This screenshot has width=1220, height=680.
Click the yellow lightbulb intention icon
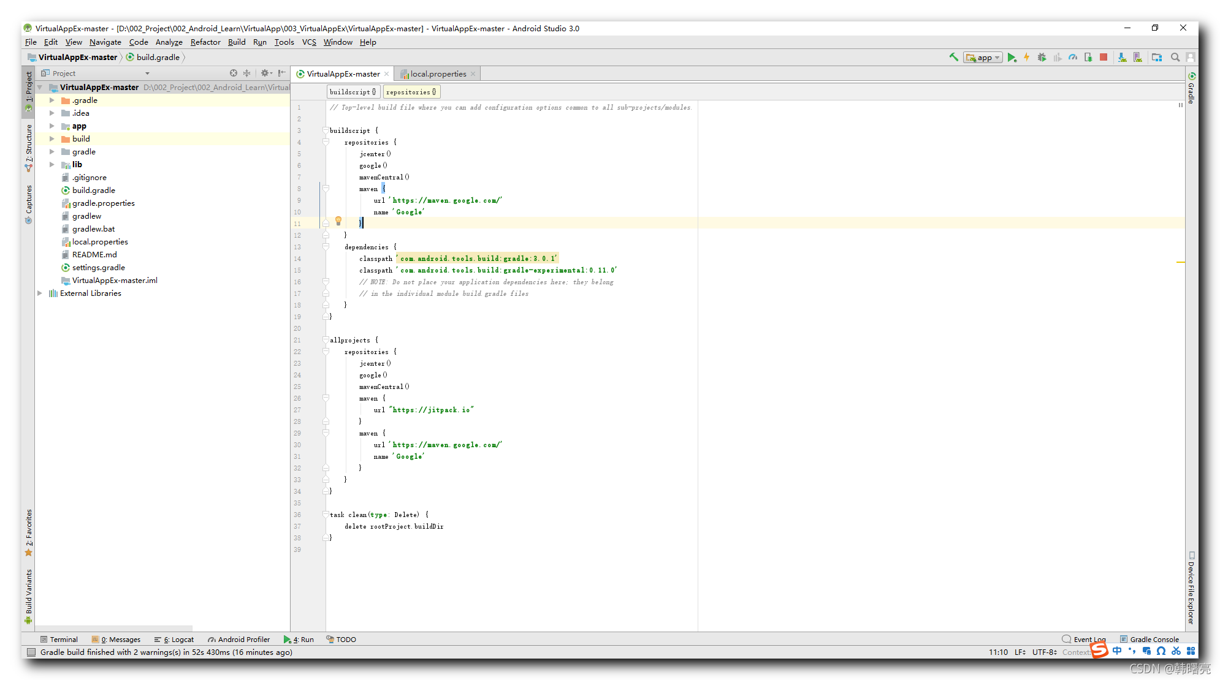coord(338,221)
